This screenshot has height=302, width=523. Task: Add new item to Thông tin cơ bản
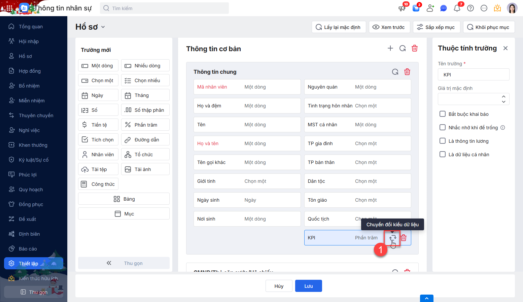coord(390,48)
